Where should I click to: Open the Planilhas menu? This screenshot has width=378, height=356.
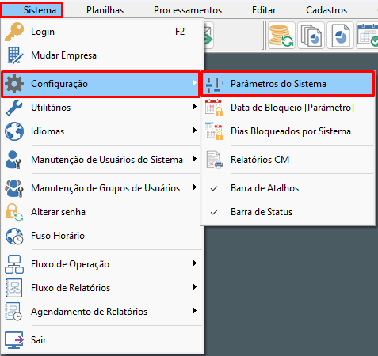pos(105,10)
